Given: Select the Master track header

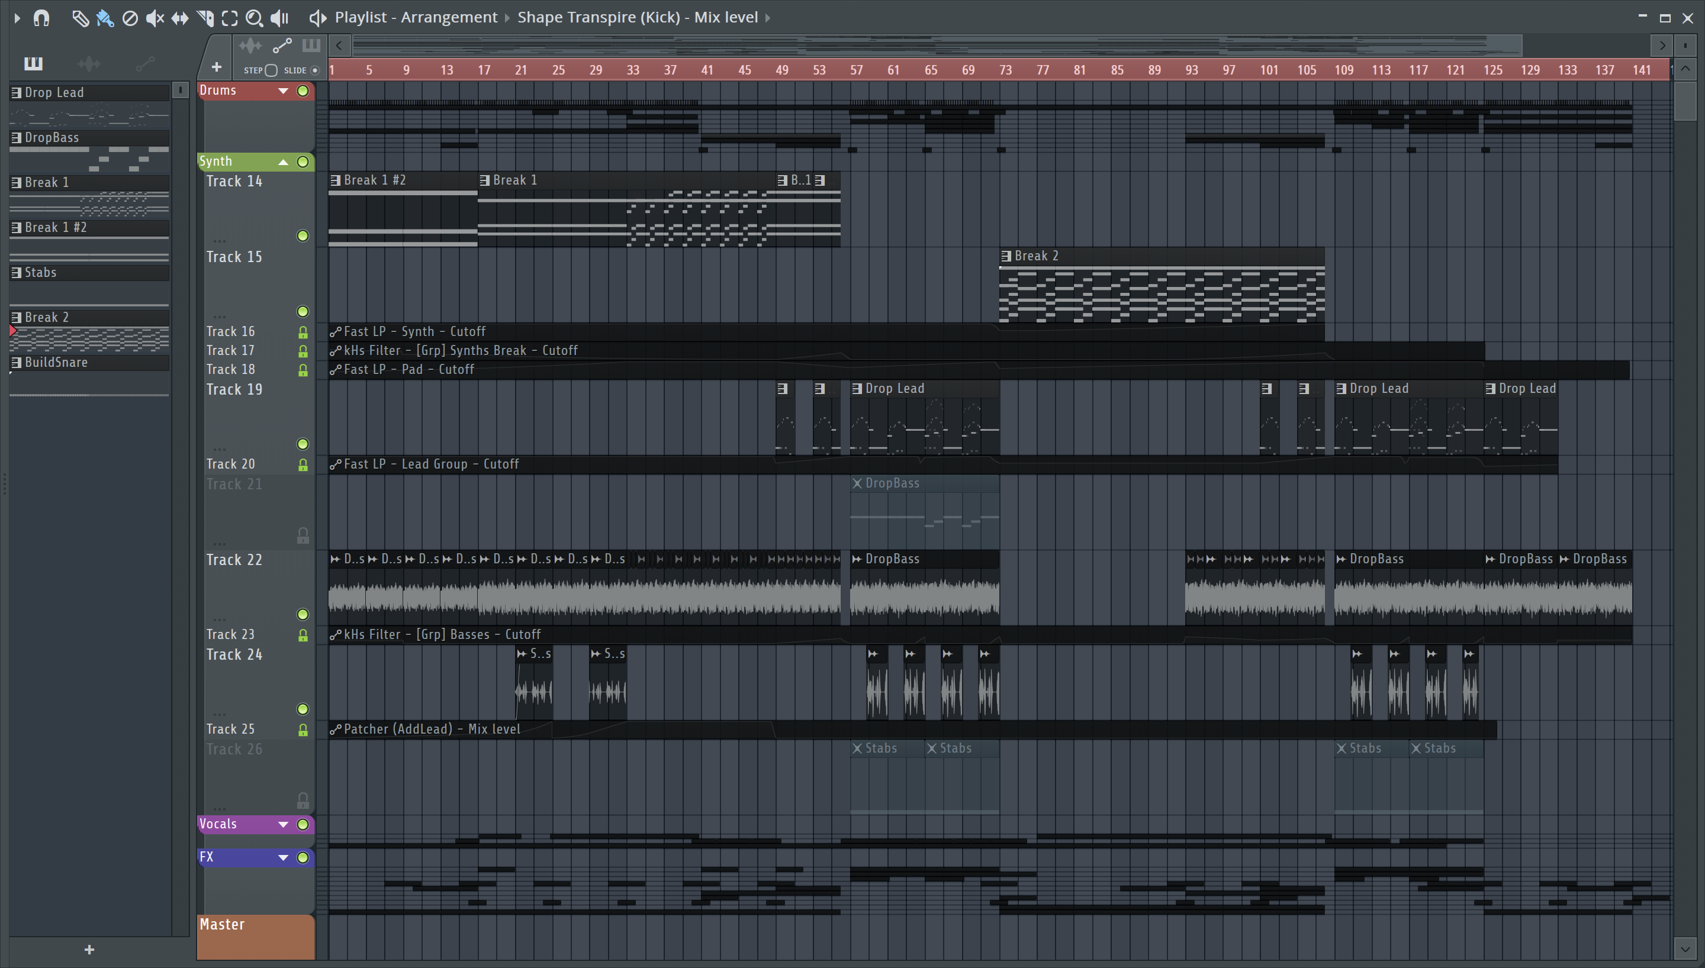Looking at the screenshot, I should click(x=256, y=937).
